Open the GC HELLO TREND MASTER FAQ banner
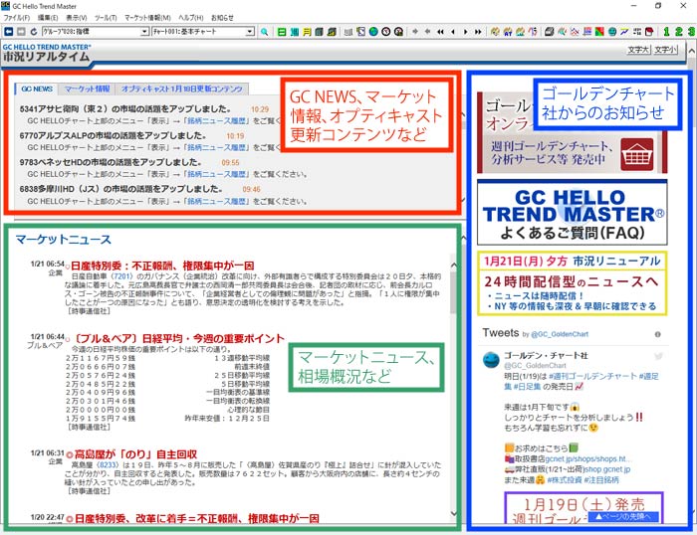The height and width of the screenshot is (535, 697). [573, 212]
